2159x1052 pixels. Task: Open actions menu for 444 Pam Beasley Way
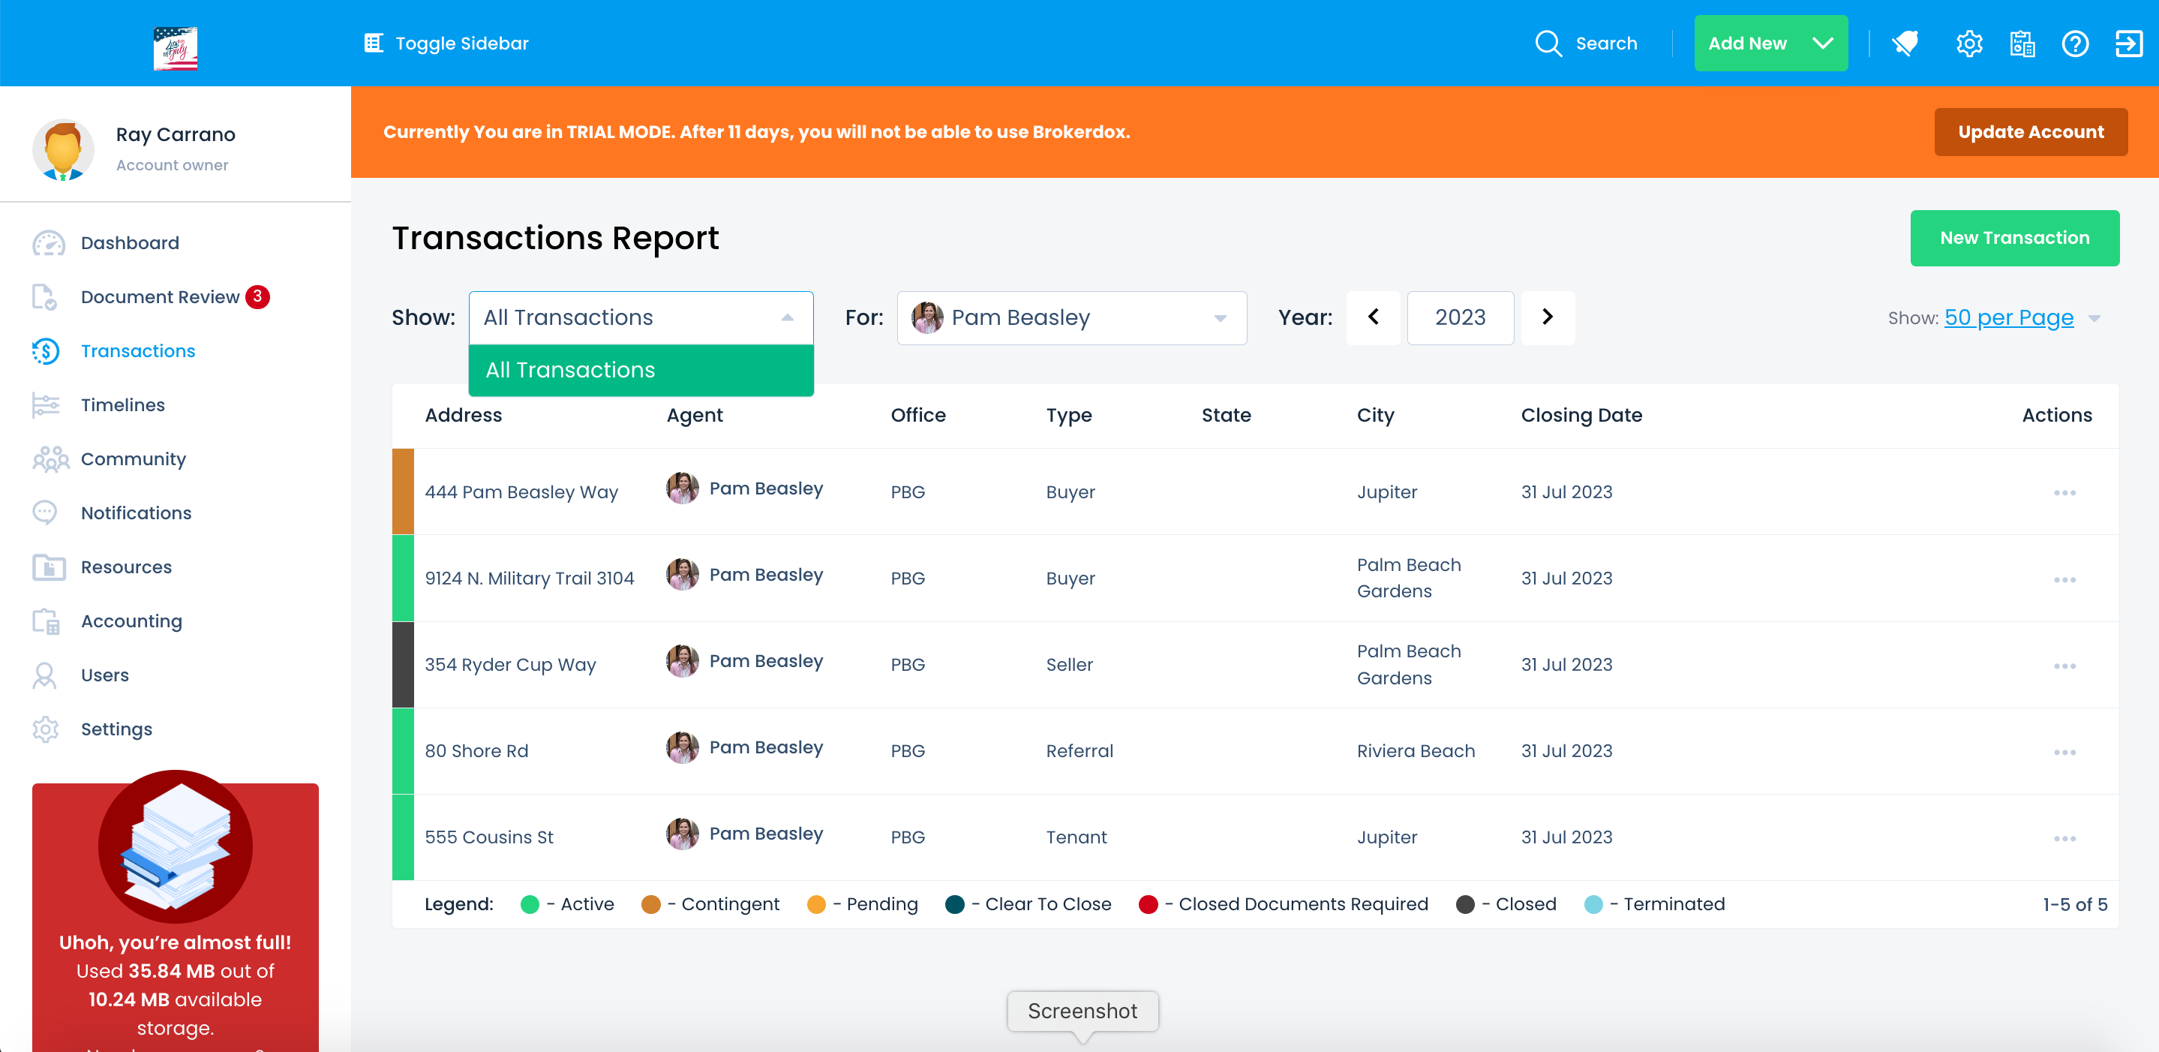point(2064,493)
